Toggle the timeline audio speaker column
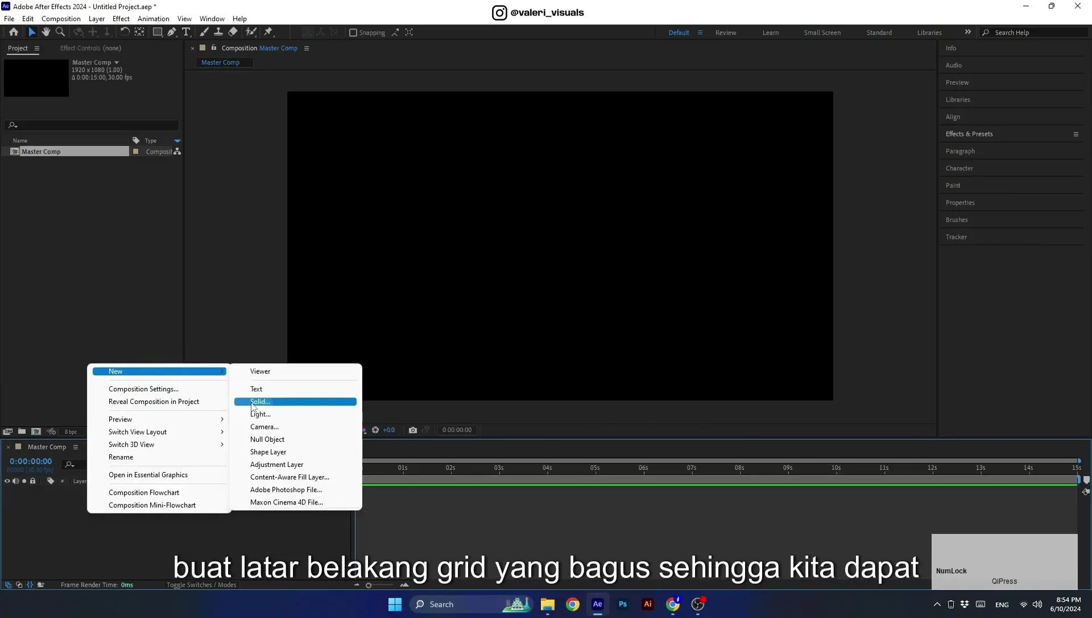 point(15,481)
